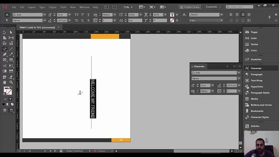Open the Stroke panel
Image resolution: width=279 pixels, height=157 pixels.
pos(254,44)
